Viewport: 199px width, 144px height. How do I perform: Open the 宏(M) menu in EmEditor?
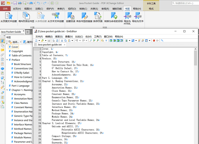point(88,37)
